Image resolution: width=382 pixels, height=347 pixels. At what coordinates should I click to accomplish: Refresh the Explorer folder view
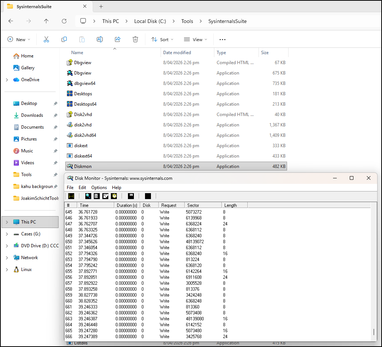point(64,21)
